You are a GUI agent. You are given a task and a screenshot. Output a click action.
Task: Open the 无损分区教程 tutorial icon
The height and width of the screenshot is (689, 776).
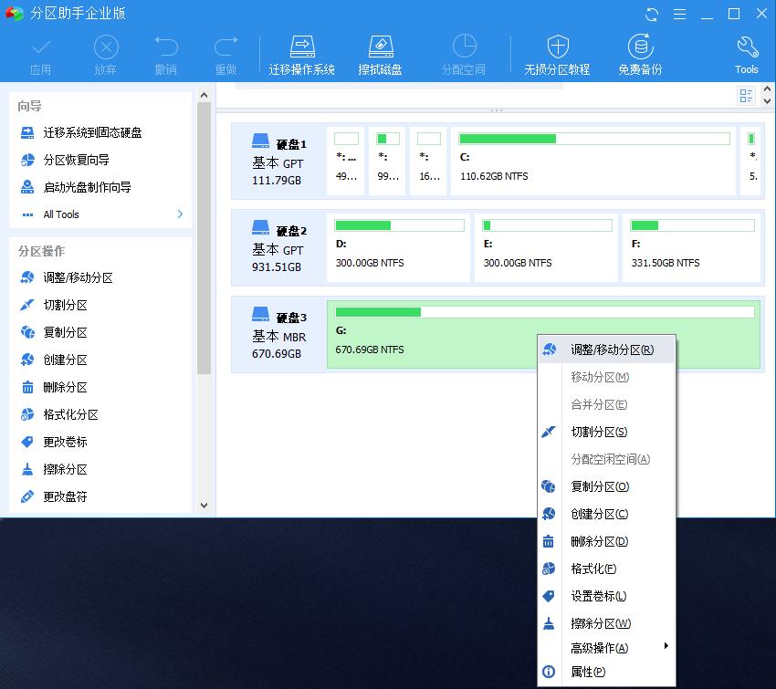click(558, 52)
